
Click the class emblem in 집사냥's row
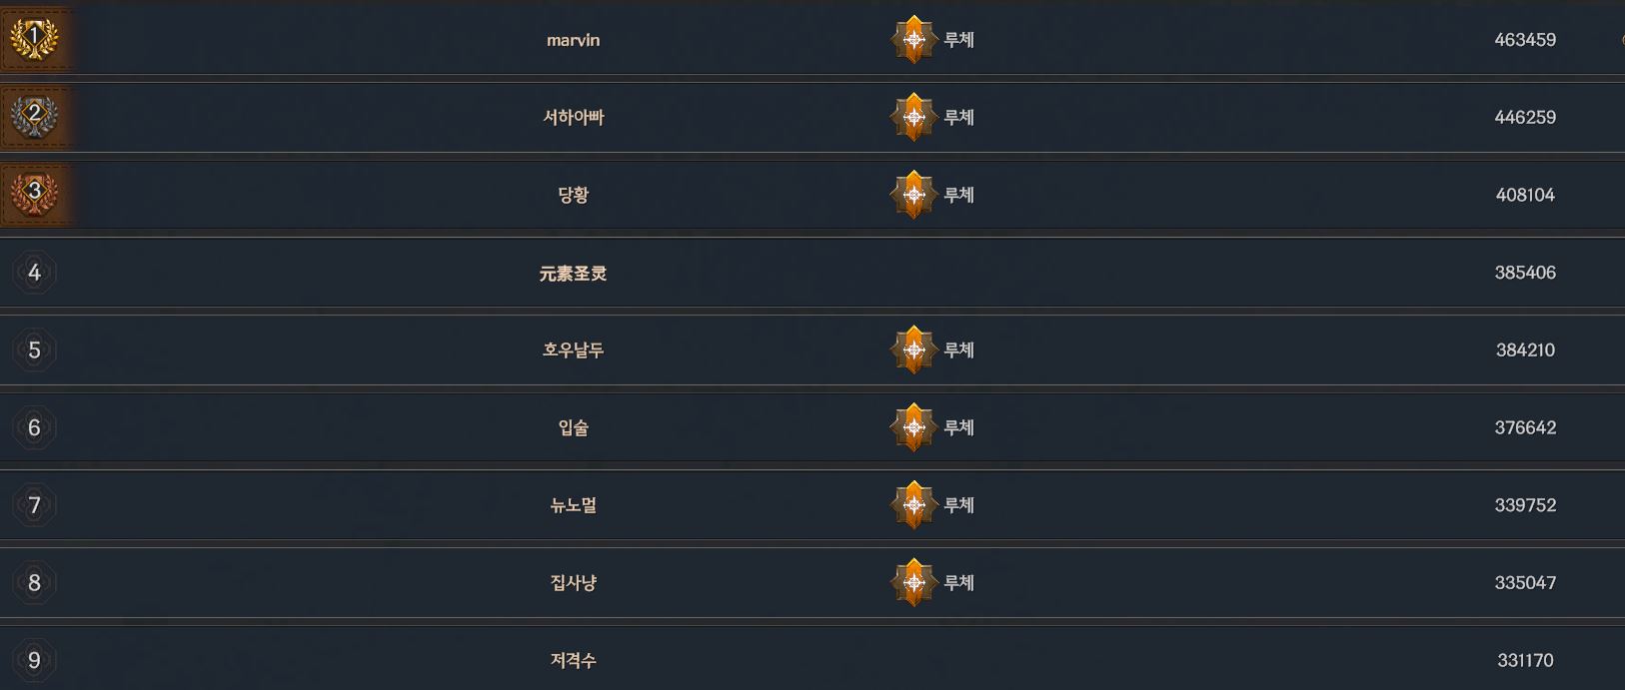pyautogui.click(x=912, y=582)
